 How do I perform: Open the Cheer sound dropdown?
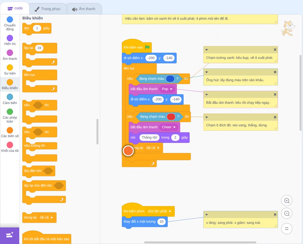(x=169, y=127)
